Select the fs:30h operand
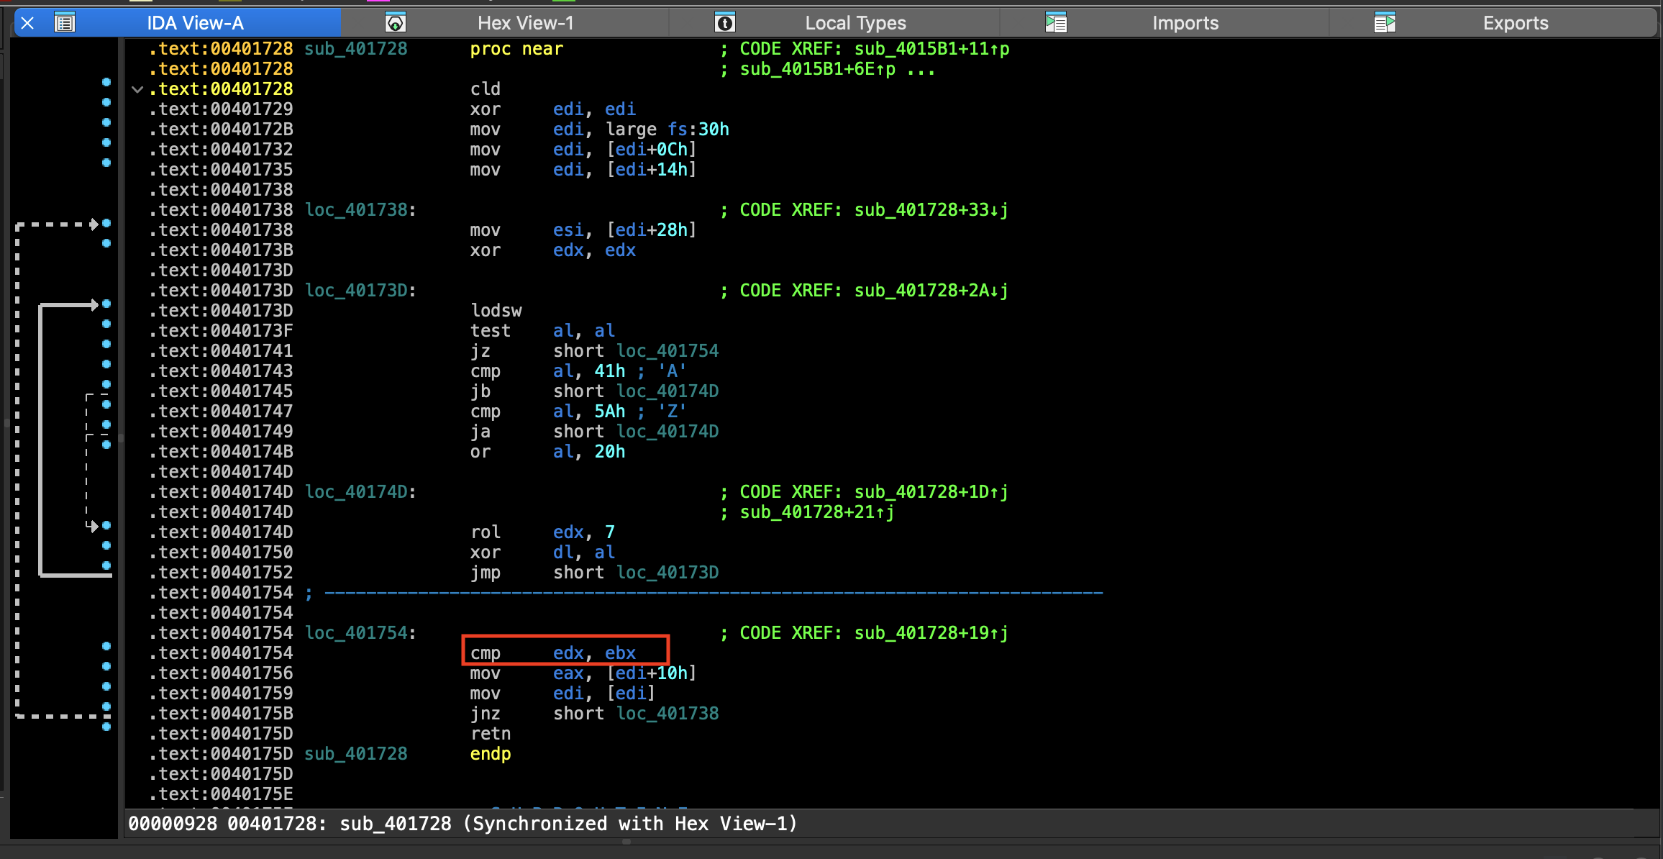Screen dimensions: 1663x859 click(x=698, y=129)
